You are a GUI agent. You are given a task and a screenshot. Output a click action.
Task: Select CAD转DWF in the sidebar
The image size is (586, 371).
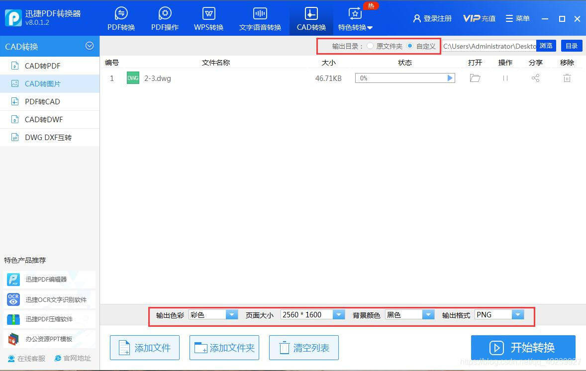pyautogui.click(x=50, y=119)
